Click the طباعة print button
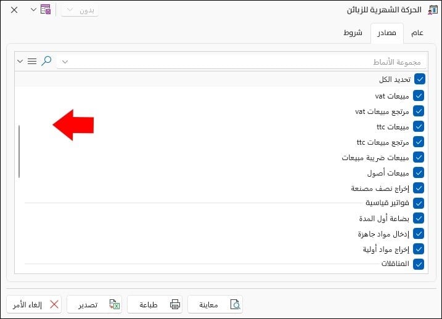442x319 pixels. (x=155, y=304)
